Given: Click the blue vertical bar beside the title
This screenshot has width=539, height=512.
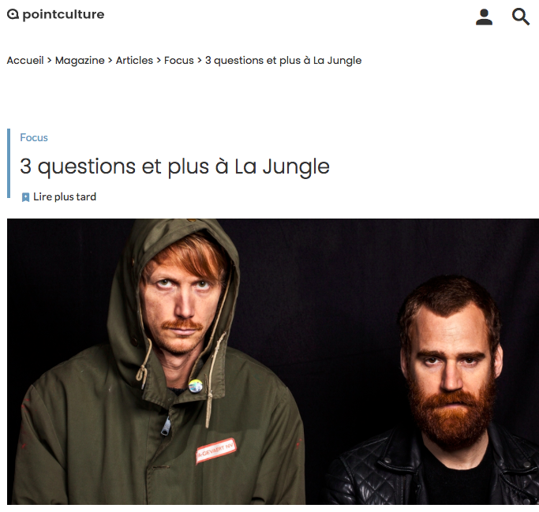Looking at the screenshot, I should [x=9, y=163].
